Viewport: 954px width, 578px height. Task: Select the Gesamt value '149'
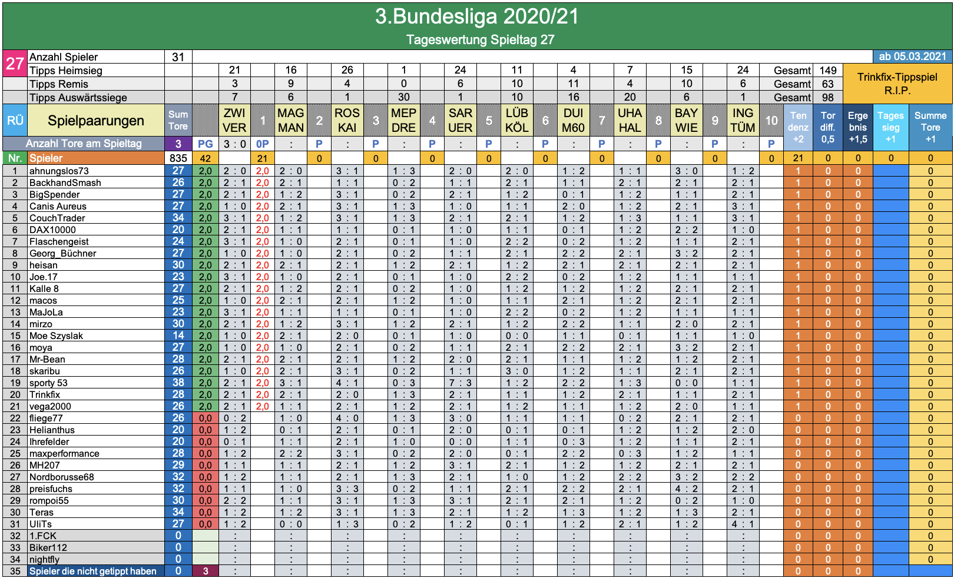point(828,71)
